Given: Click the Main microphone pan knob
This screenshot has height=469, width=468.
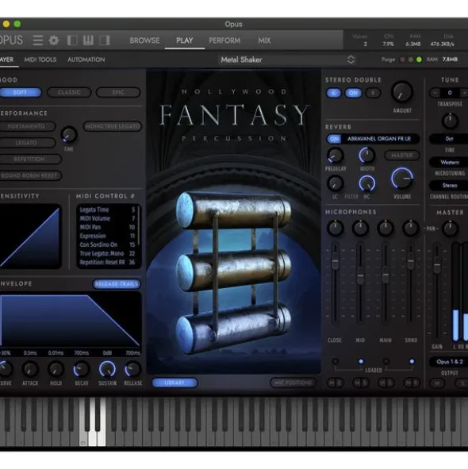Looking at the screenshot, I should [386, 229].
